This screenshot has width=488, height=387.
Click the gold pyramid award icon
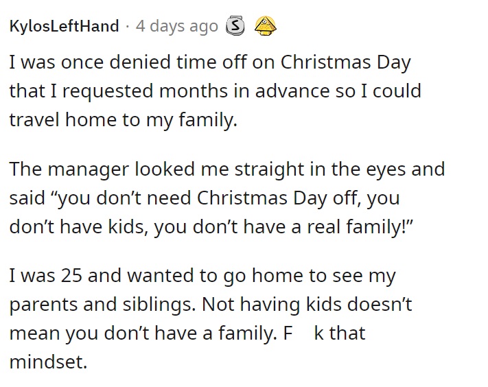[x=265, y=26]
